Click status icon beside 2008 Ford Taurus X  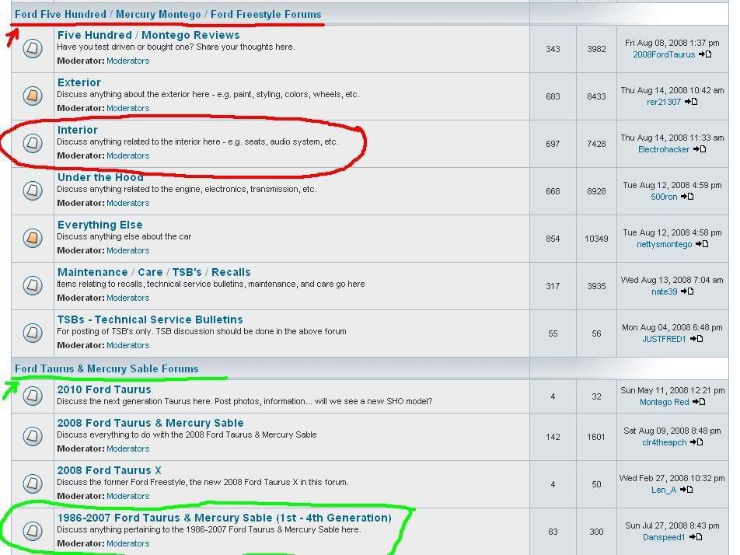(x=33, y=483)
